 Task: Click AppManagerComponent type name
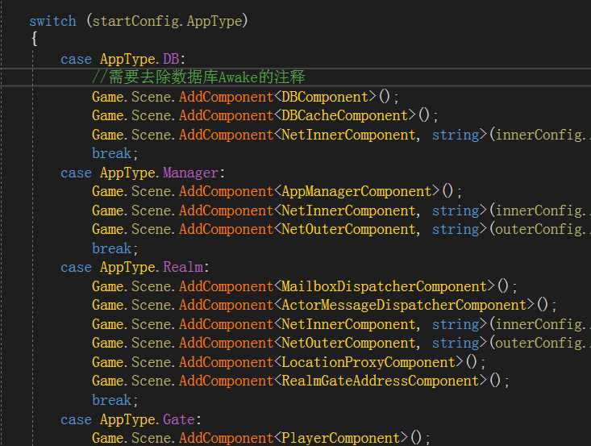pyautogui.click(x=356, y=191)
